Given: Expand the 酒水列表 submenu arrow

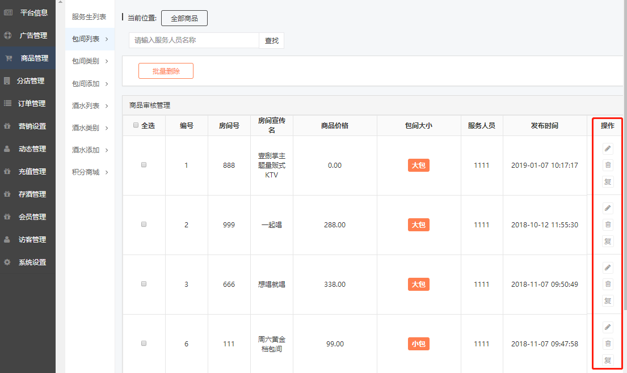Looking at the screenshot, I should click(107, 106).
